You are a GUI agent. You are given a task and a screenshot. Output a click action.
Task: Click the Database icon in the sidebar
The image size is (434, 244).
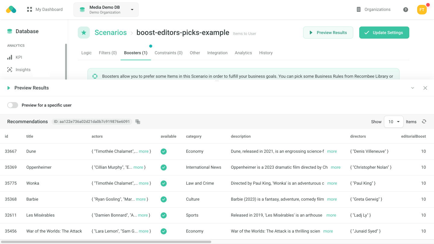coord(9,31)
